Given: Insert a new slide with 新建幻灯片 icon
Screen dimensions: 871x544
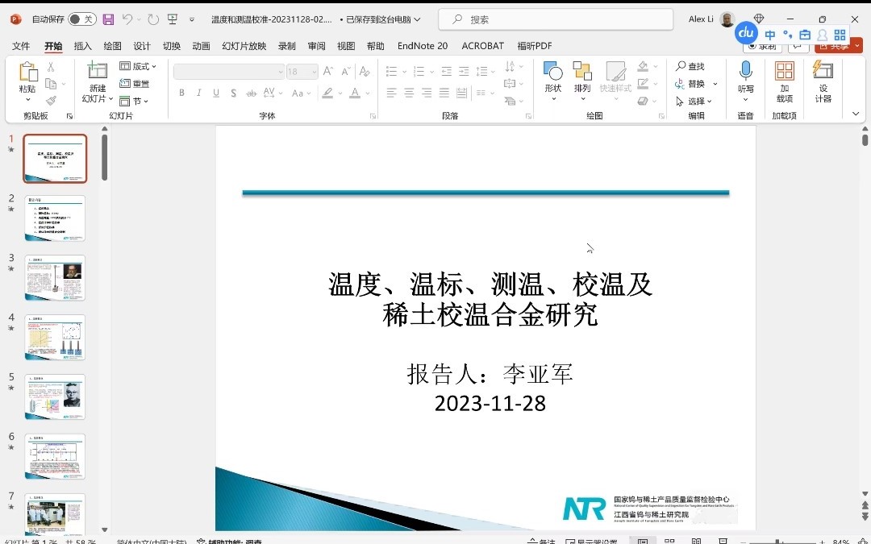Looking at the screenshot, I should pos(98,73).
